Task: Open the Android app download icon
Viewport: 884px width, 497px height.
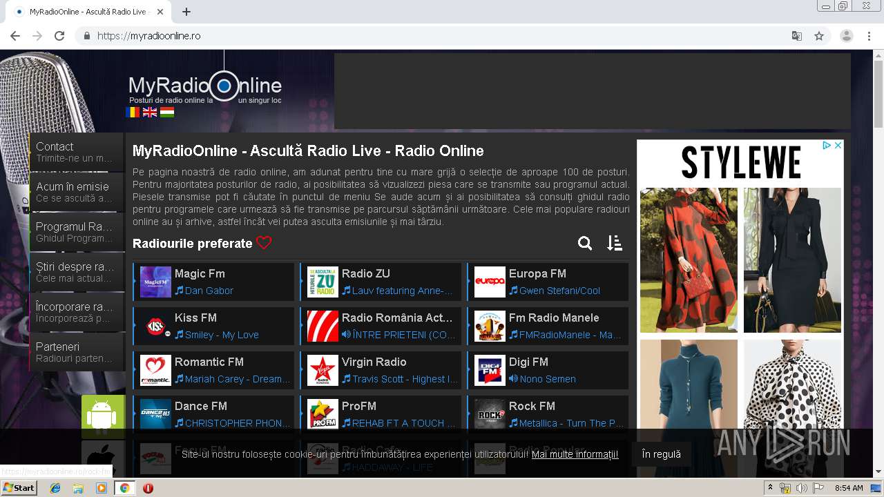Action: pyautogui.click(x=103, y=416)
